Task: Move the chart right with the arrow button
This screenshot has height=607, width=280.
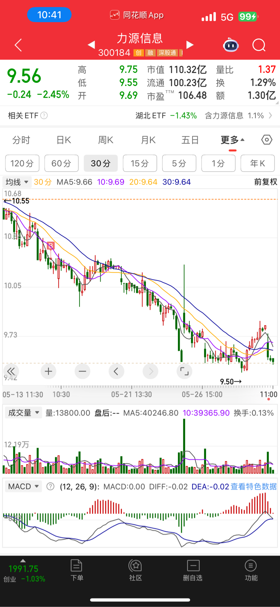Action: [x=151, y=371]
